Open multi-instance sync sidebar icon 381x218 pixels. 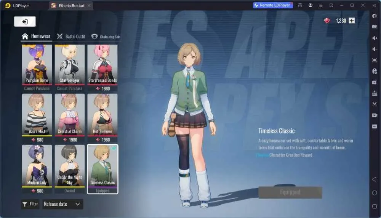[x=375, y=82]
